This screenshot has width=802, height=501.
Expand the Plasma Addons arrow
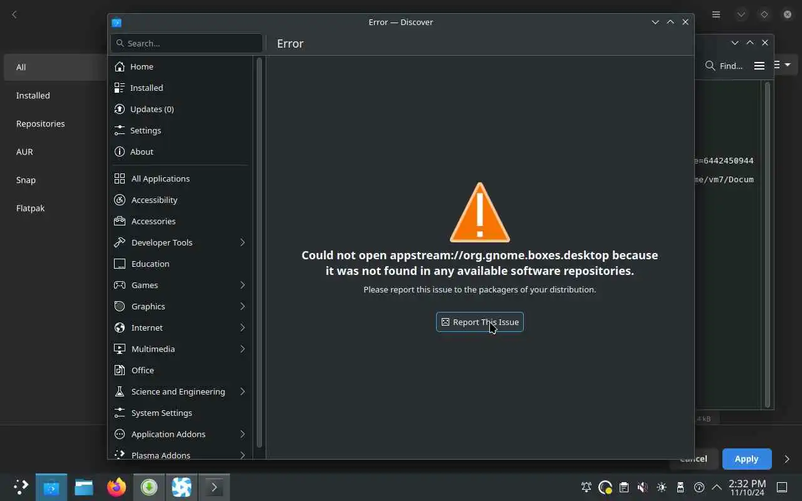click(242, 455)
